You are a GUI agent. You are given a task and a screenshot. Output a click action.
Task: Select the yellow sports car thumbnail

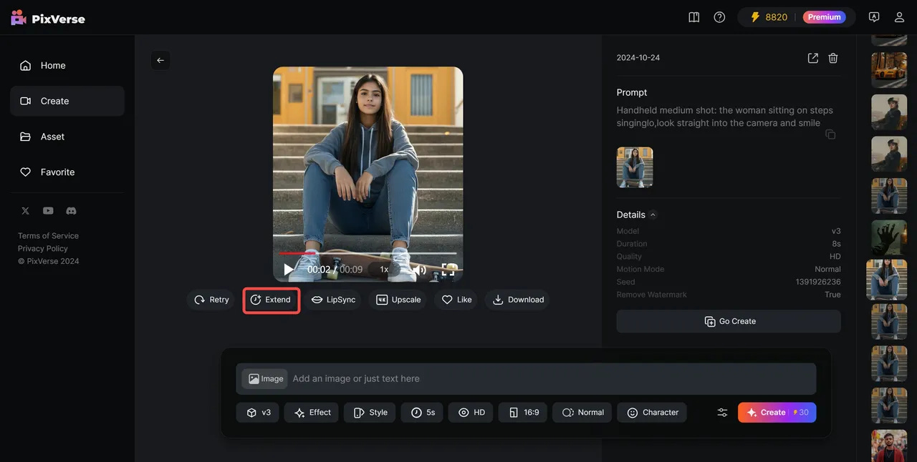click(889, 70)
